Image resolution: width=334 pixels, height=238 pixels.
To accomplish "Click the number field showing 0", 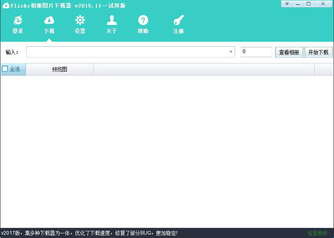I will pyautogui.click(x=257, y=52).
